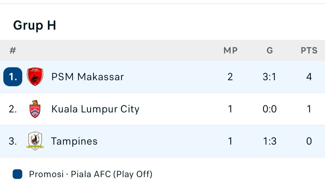Click the rank 3. position number
The height and width of the screenshot is (191, 325).
[x=13, y=141]
